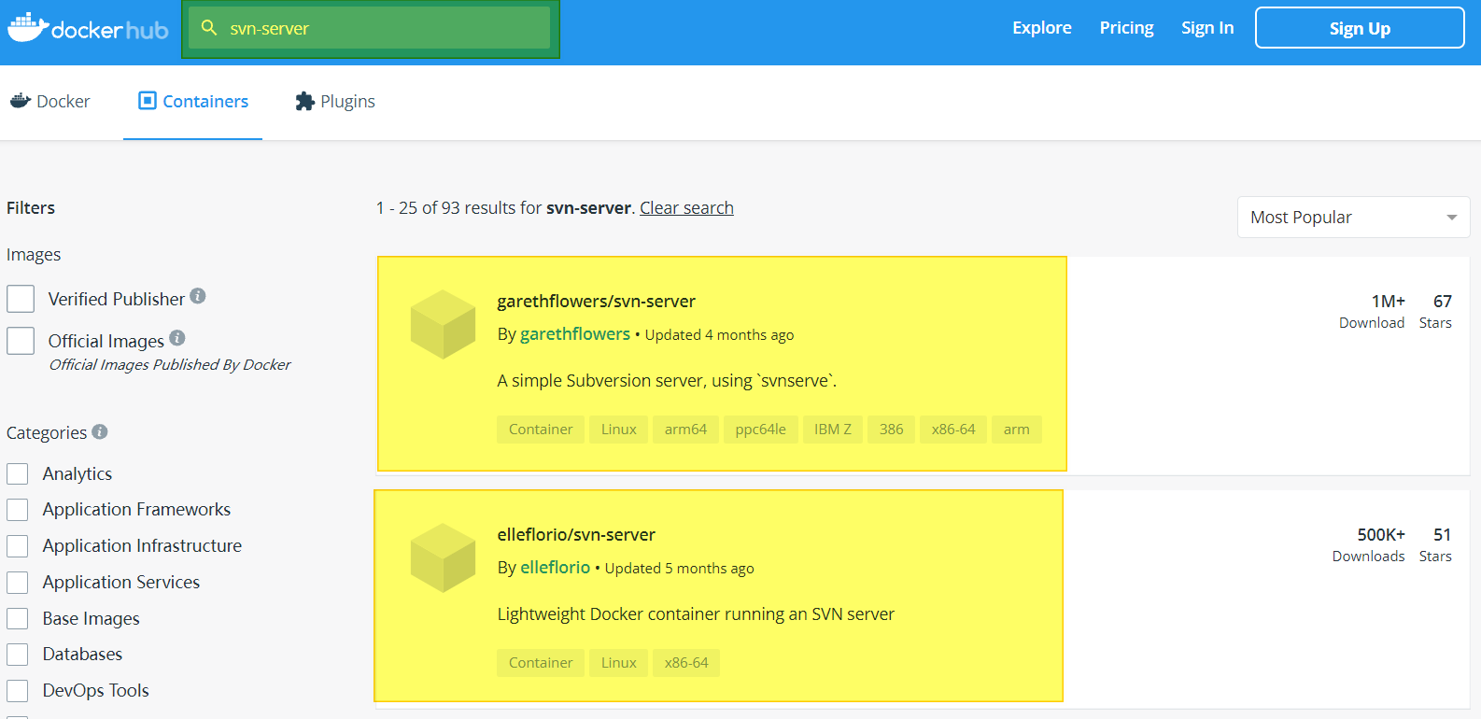Click the x86-64 tag on garethflowers result
Viewport: 1481px width, 719px height.
(953, 430)
